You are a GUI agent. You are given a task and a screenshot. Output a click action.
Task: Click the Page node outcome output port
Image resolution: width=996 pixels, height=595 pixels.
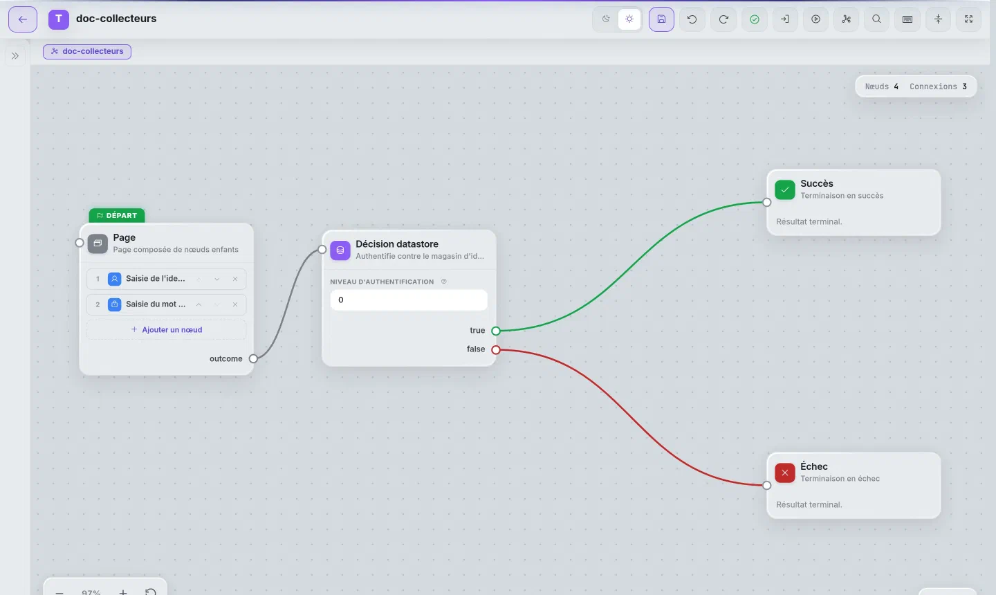pos(253,358)
